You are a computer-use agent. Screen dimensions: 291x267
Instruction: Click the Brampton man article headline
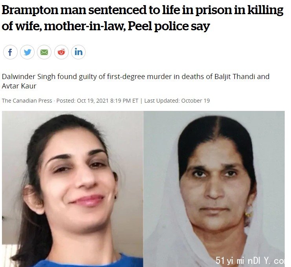coord(143,18)
